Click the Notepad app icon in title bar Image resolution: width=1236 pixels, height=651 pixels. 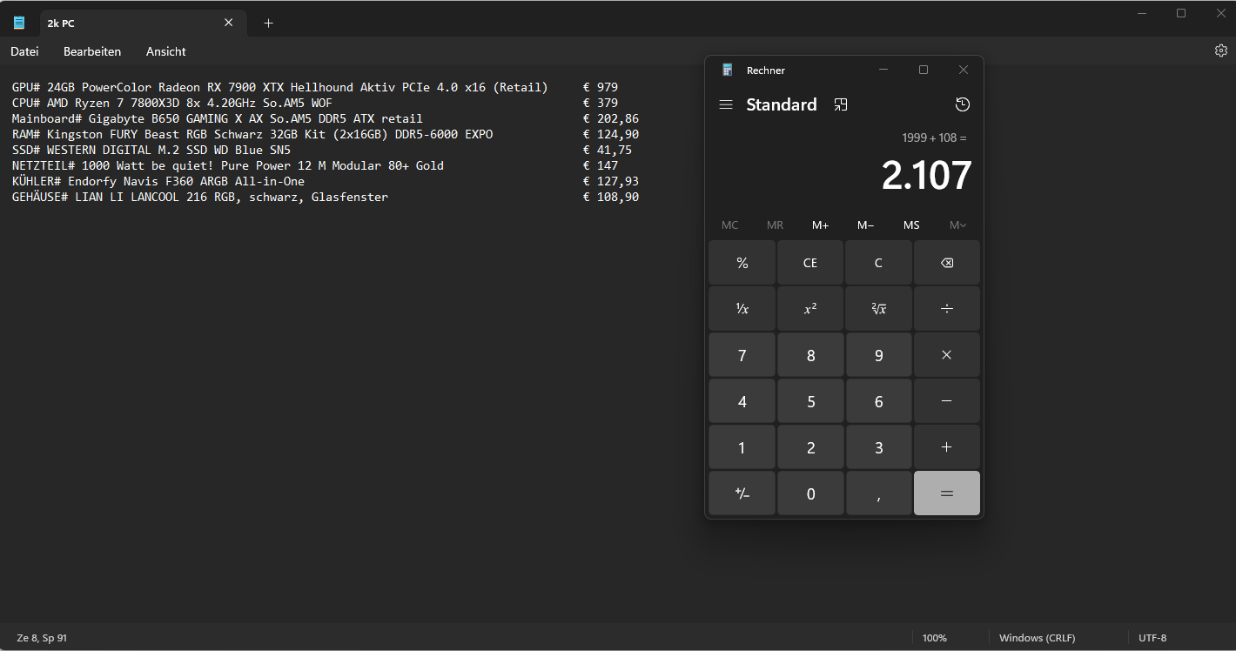18,23
